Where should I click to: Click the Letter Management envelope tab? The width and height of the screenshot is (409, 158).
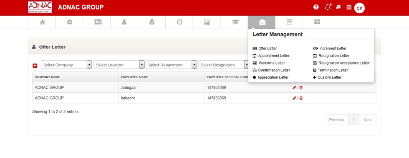(262, 22)
